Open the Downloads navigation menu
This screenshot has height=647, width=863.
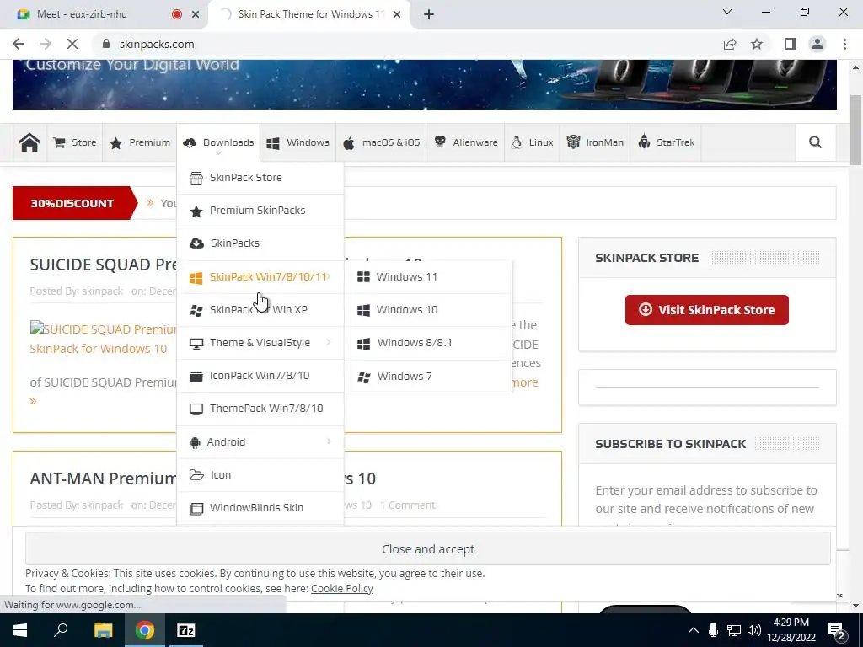click(x=219, y=142)
